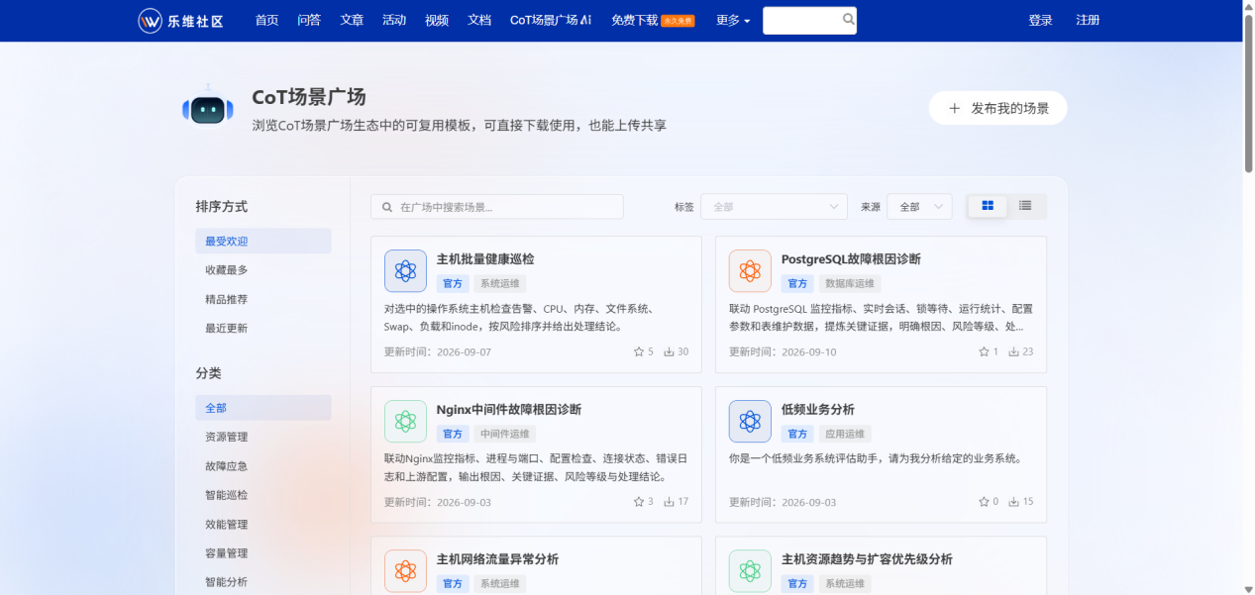Click the 低频业务分析 card icon
1255x595 pixels.
pos(750,421)
